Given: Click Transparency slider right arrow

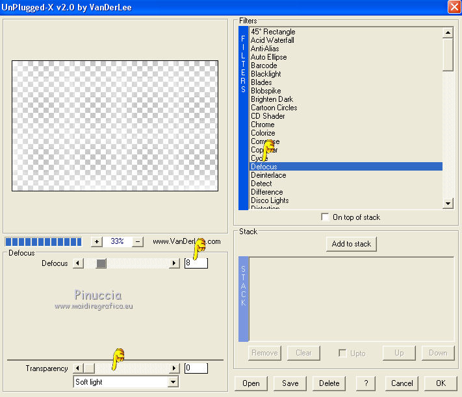Looking at the screenshot, I should (x=174, y=368).
